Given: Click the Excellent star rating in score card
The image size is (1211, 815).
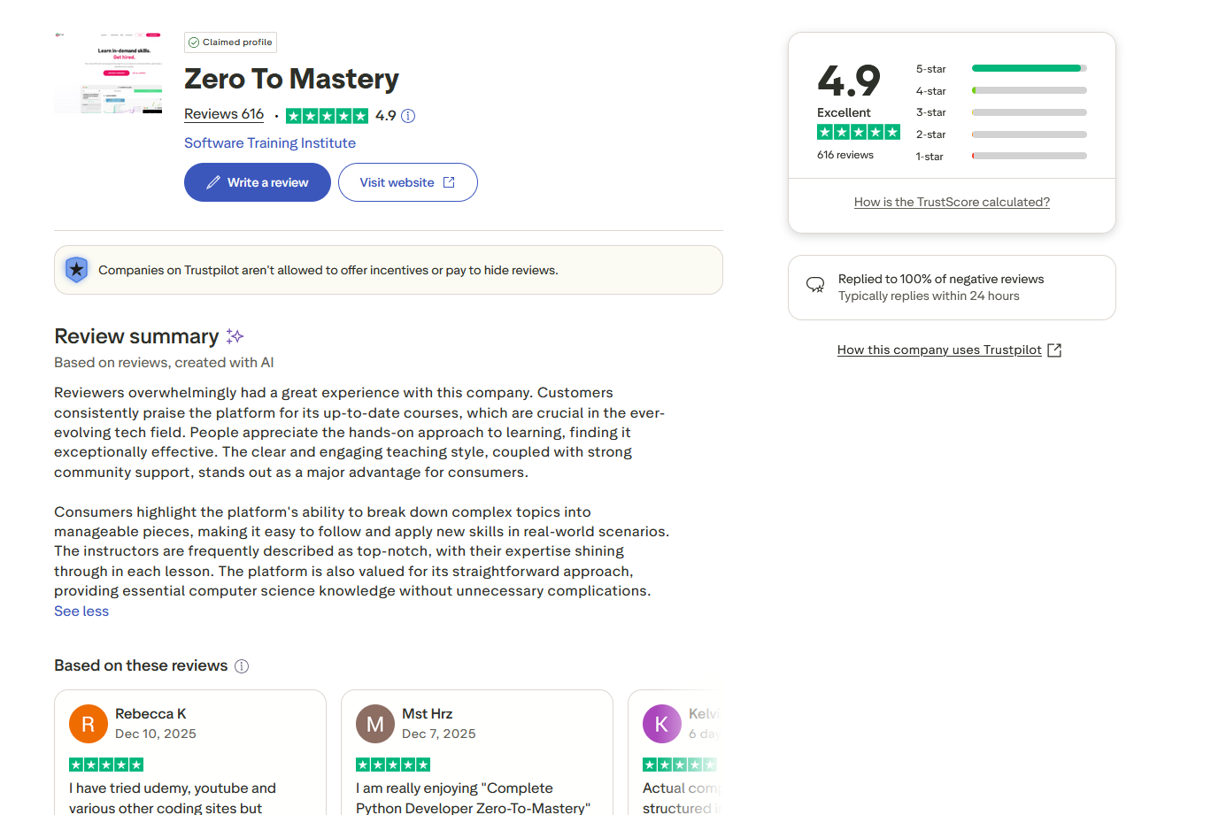Looking at the screenshot, I should [859, 132].
